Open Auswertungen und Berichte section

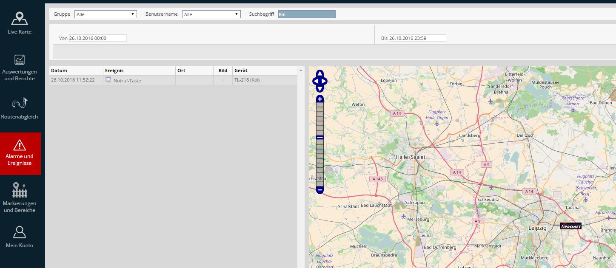point(20,67)
